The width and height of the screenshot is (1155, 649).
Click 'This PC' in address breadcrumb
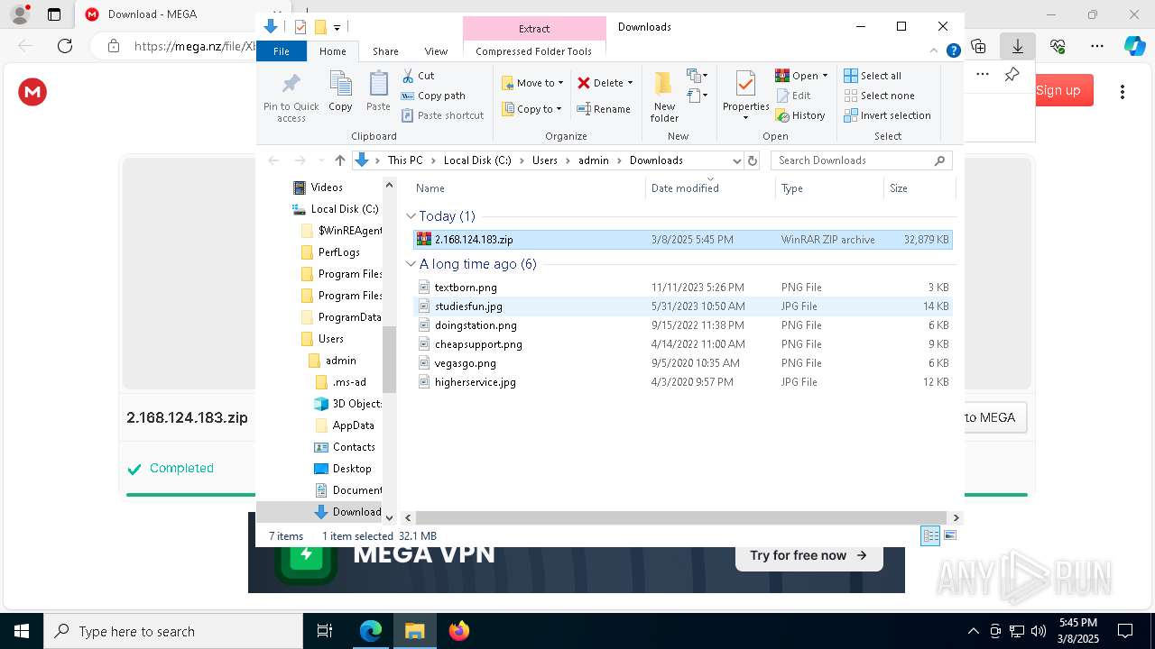[x=405, y=160]
